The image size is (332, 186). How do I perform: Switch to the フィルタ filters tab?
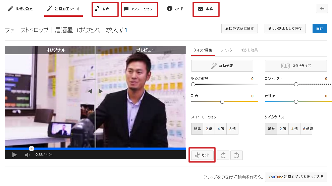[x=226, y=50]
